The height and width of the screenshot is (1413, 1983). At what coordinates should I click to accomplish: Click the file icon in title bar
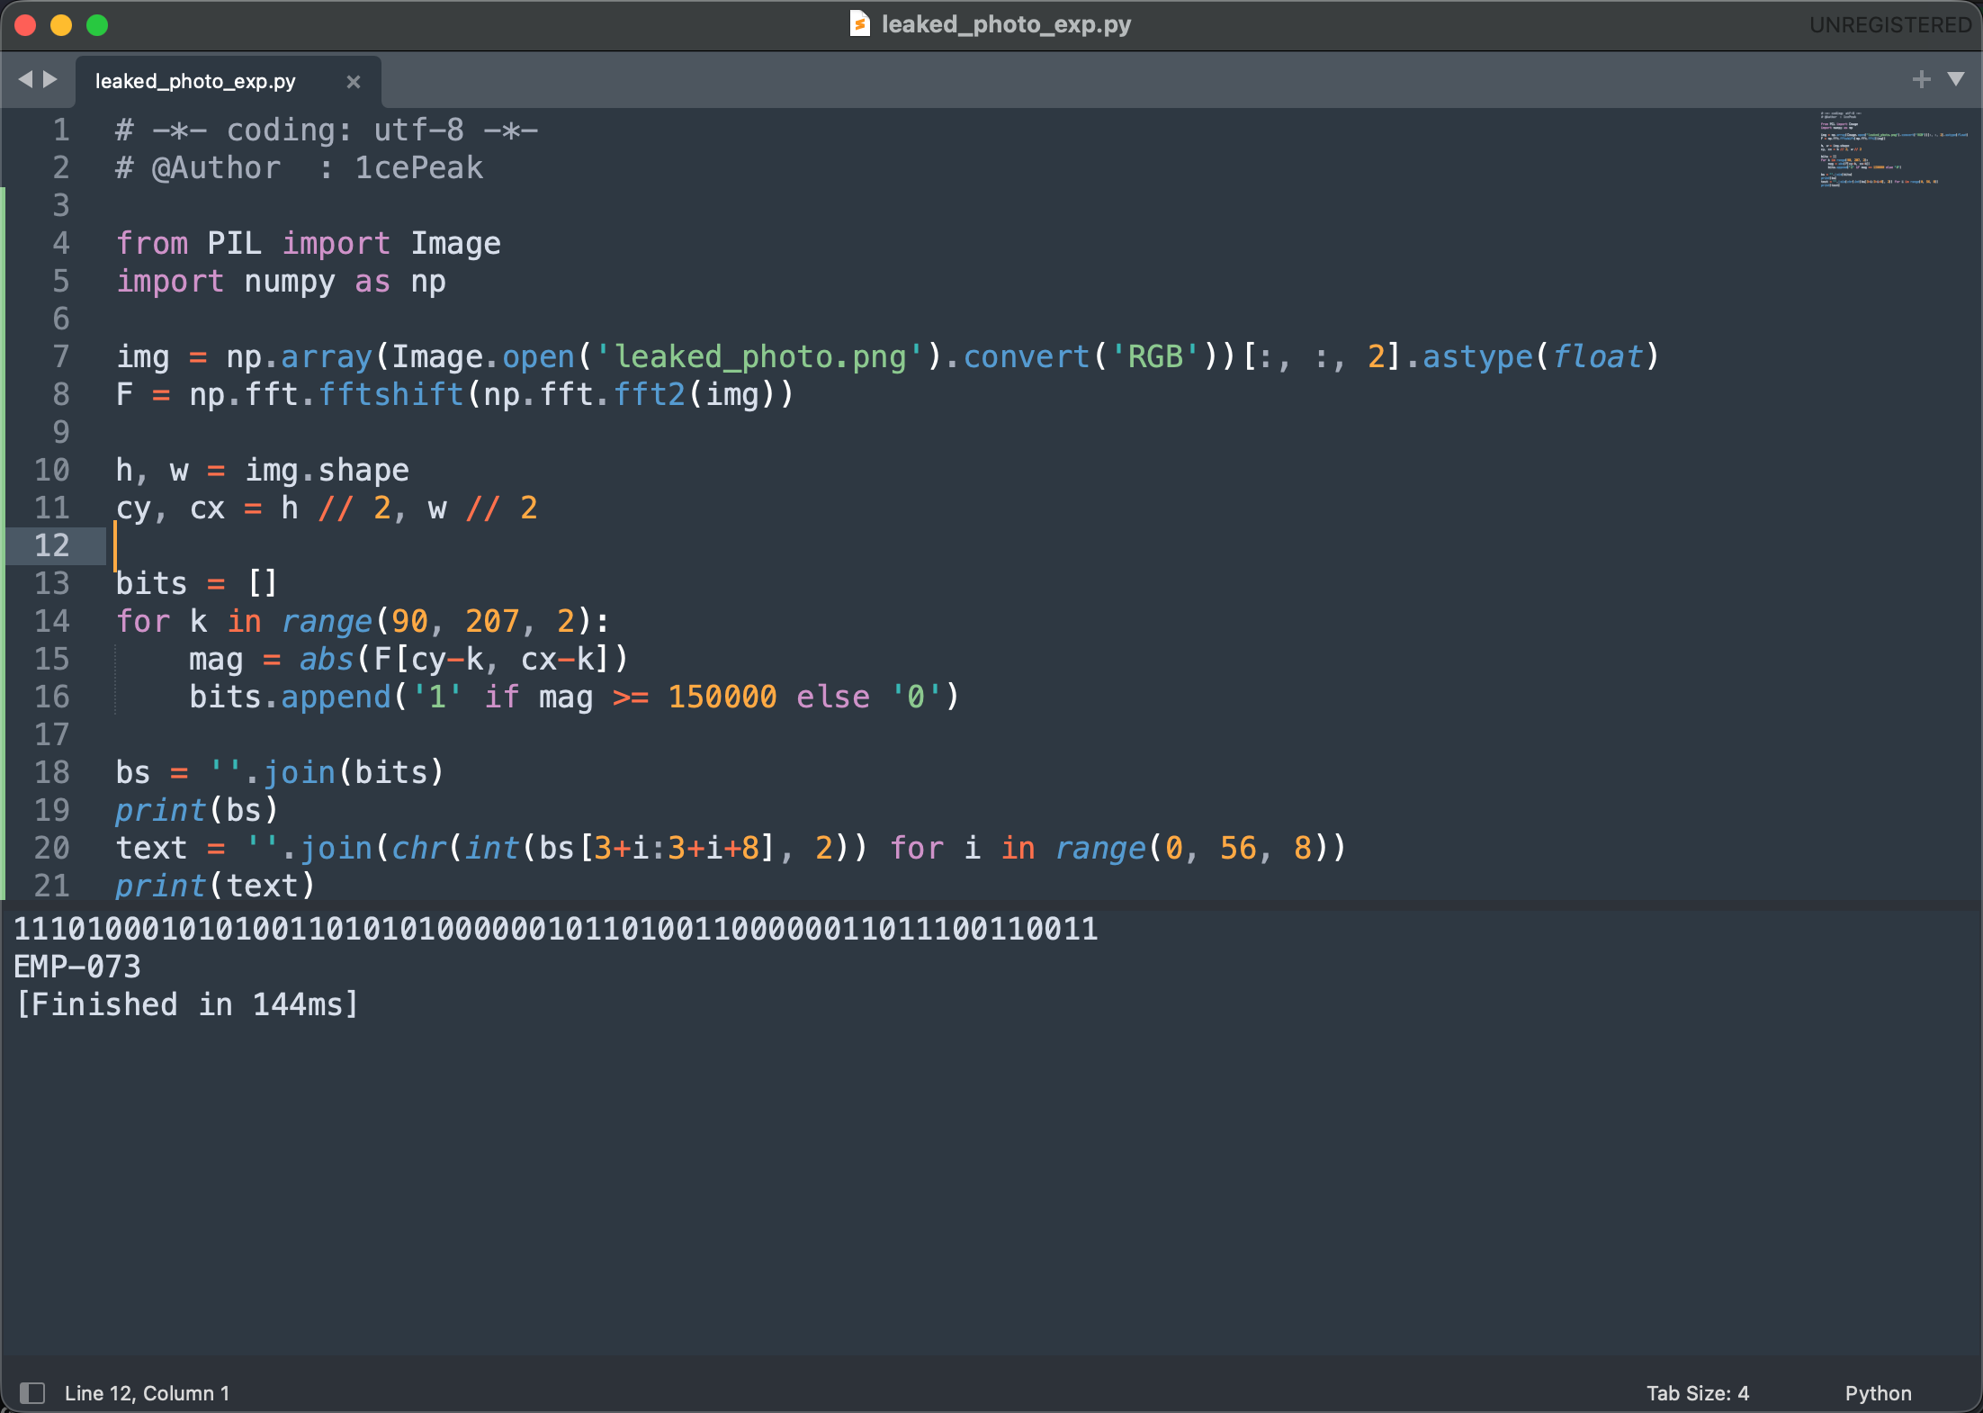(x=859, y=24)
